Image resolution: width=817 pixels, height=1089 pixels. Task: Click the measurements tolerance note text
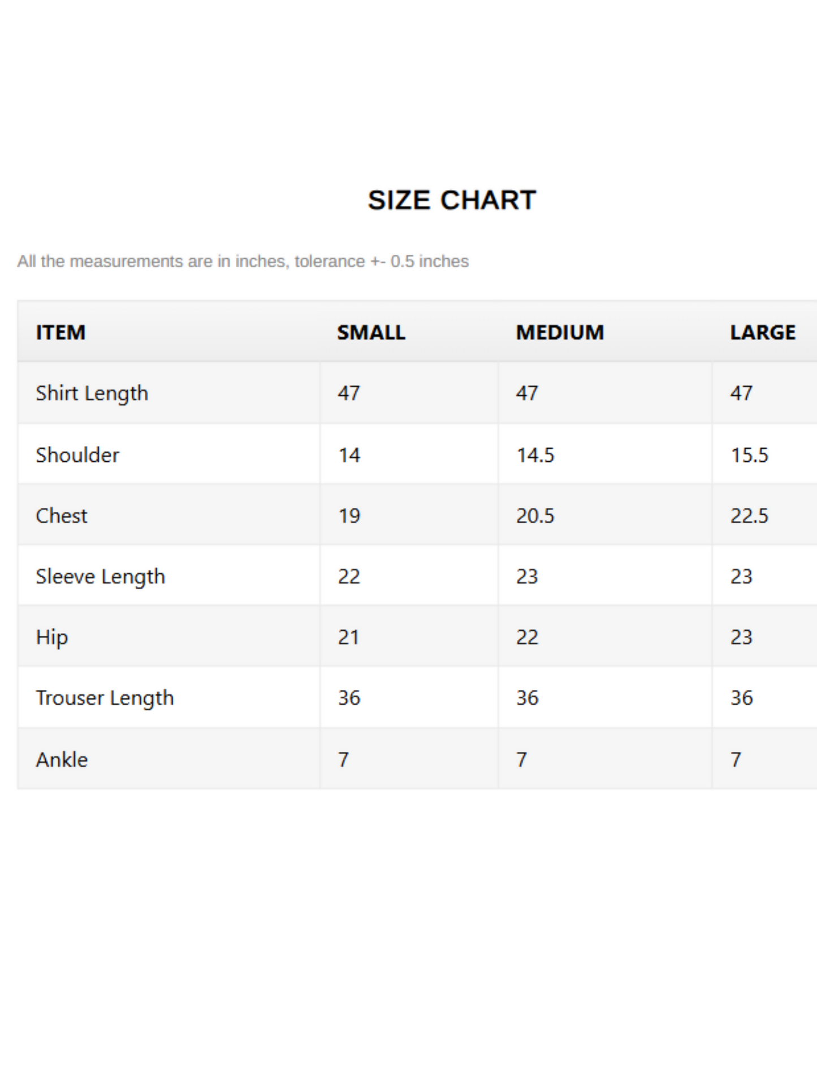click(243, 261)
